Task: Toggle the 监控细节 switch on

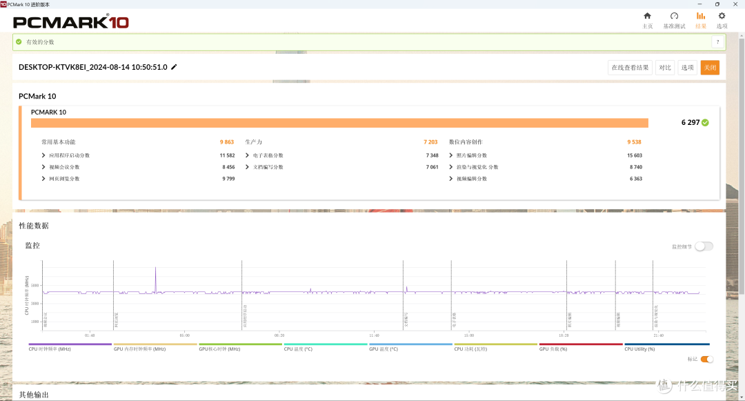Action: 704,246
